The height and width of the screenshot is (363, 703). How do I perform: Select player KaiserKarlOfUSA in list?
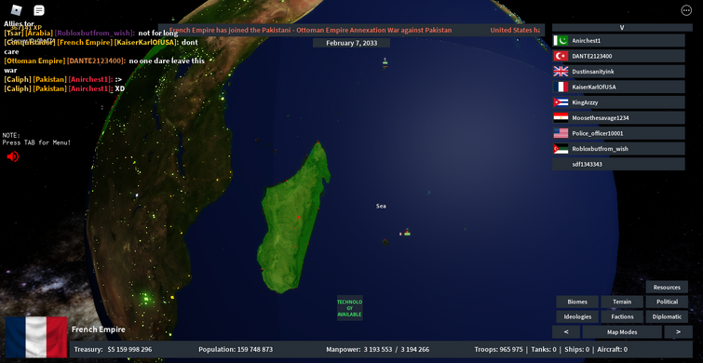click(x=618, y=87)
